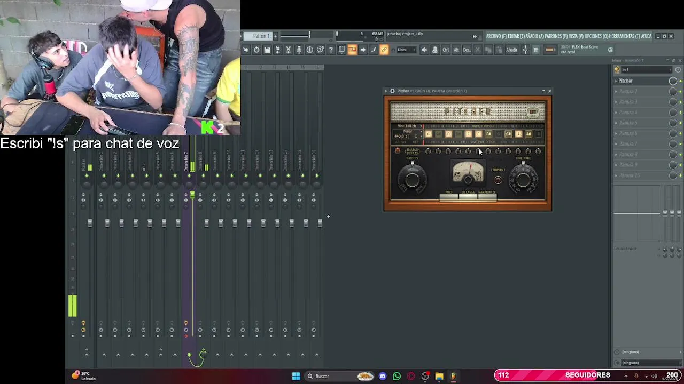
Task: Expand the Ranura 2 slot arrow
Action: (x=616, y=92)
